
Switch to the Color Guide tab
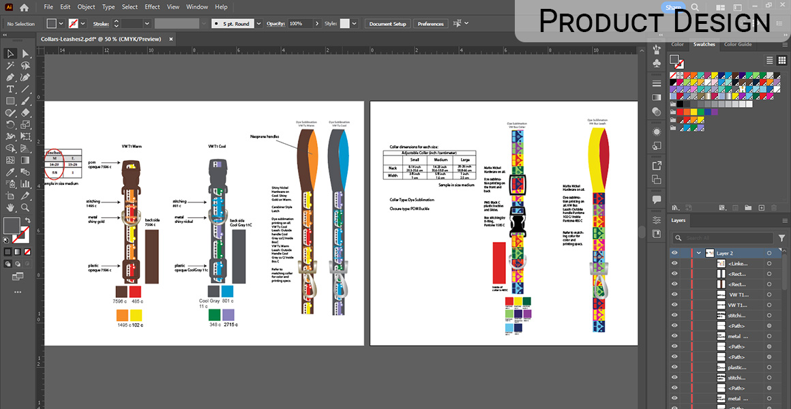(737, 45)
